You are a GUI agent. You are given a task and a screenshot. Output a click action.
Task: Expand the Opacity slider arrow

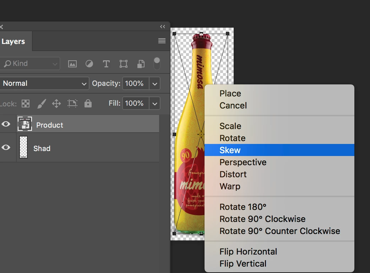tap(155, 84)
